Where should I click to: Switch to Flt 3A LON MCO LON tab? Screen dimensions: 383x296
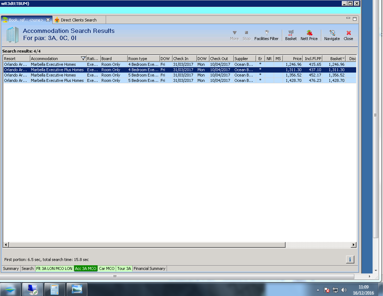click(54, 268)
